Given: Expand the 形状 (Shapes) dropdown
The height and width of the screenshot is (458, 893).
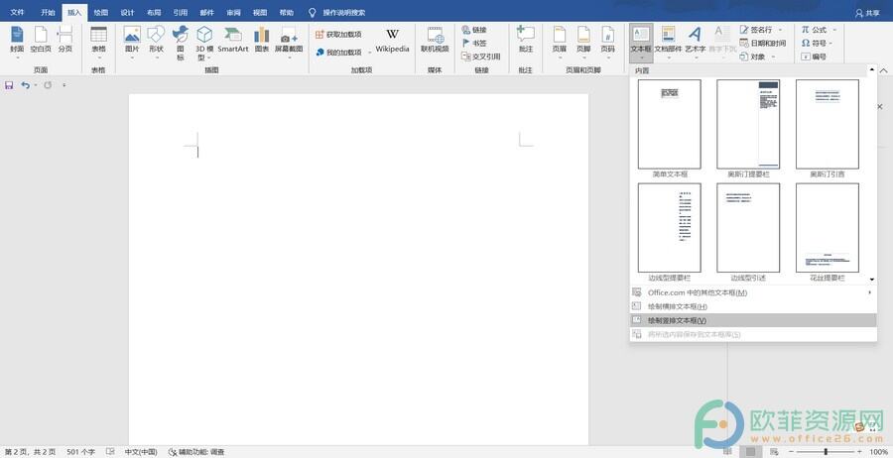Looking at the screenshot, I should click(156, 40).
